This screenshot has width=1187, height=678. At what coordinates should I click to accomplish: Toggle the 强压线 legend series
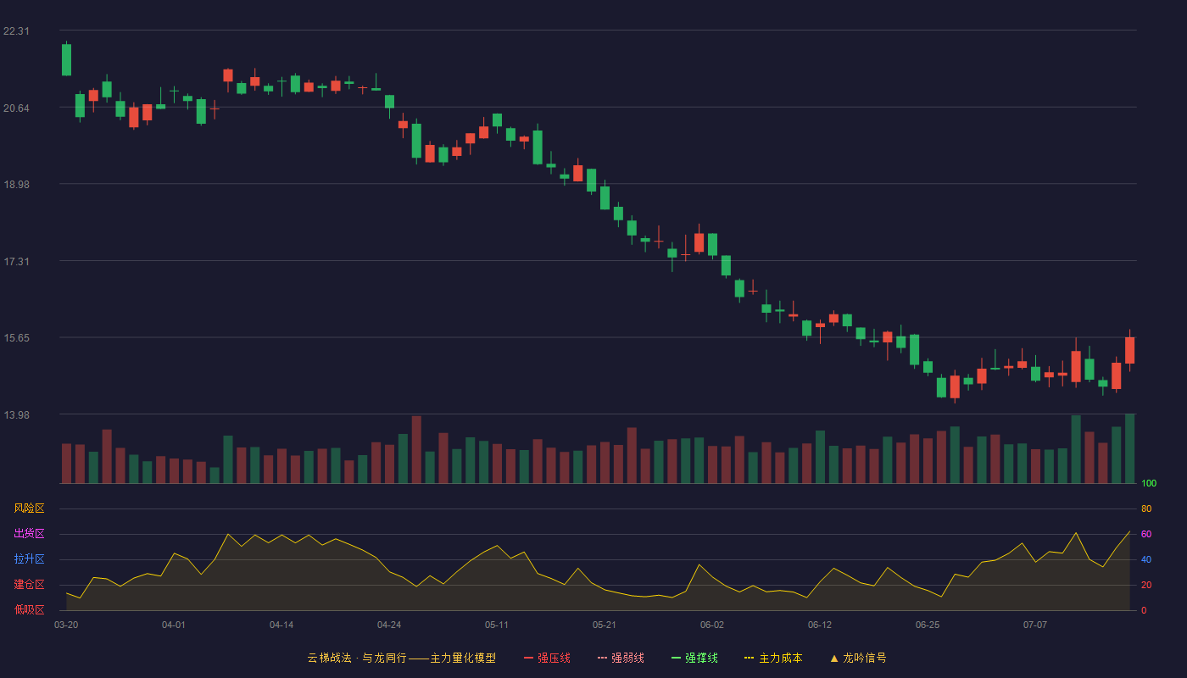(x=547, y=658)
